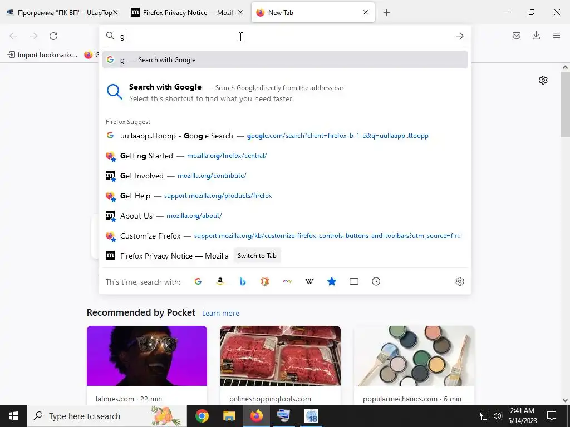Image resolution: width=570 pixels, height=427 pixels.
Task: Search history using the clock icon
Action: [x=376, y=281]
